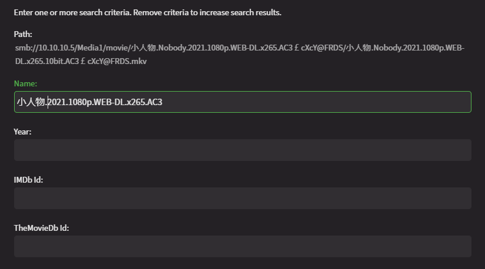485x269 pixels.
Task: Click Media1 in the path text
Action: click(x=89, y=48)
